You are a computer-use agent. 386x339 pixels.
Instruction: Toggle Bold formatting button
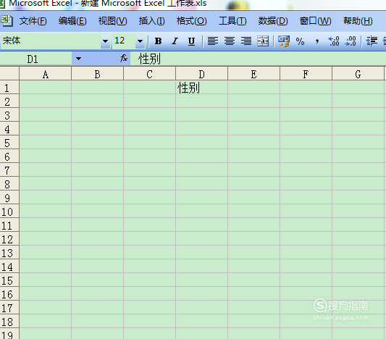click(x=158, y=41)
